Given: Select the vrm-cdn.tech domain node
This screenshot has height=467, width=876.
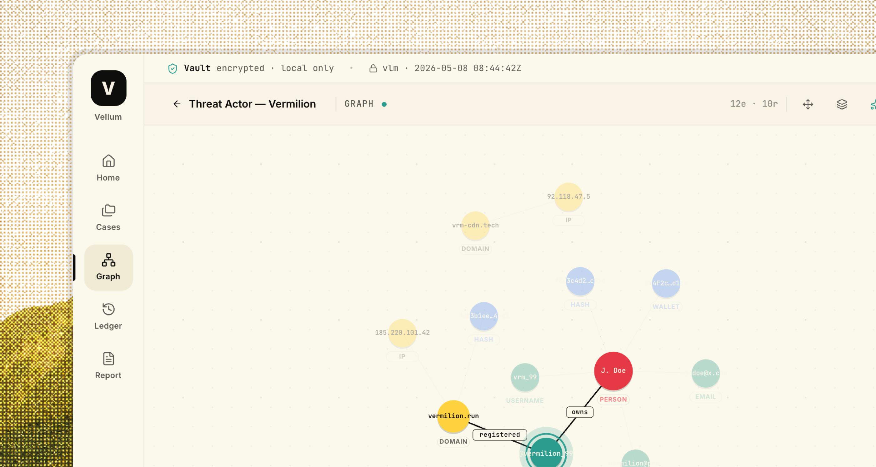Looking at the screenshot, I should point(475,226).
